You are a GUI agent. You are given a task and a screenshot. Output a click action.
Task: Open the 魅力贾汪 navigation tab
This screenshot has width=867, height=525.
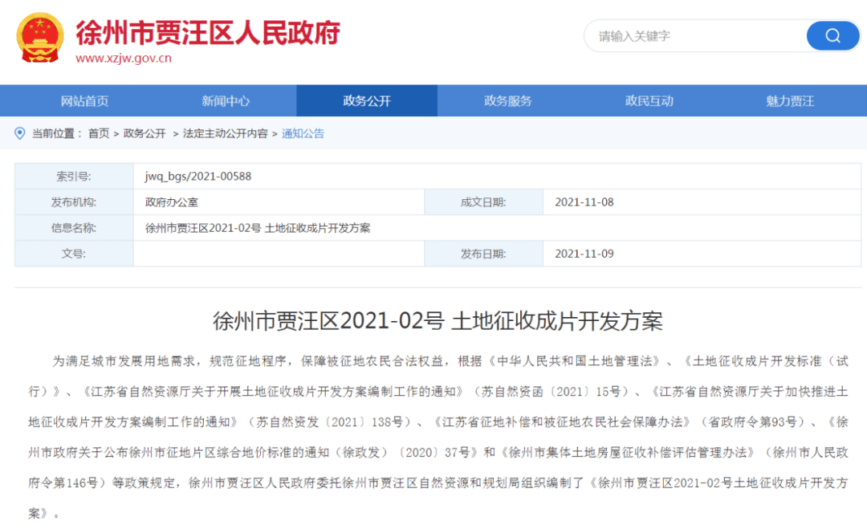pyautogui.click(x=790, y=100)
